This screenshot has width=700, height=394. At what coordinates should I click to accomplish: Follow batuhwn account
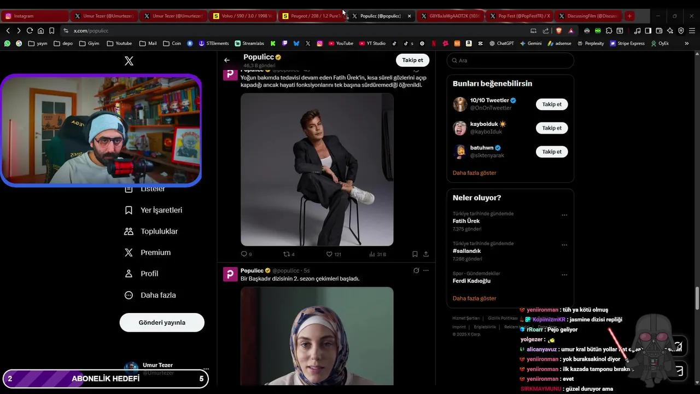(x=552, y=152)
